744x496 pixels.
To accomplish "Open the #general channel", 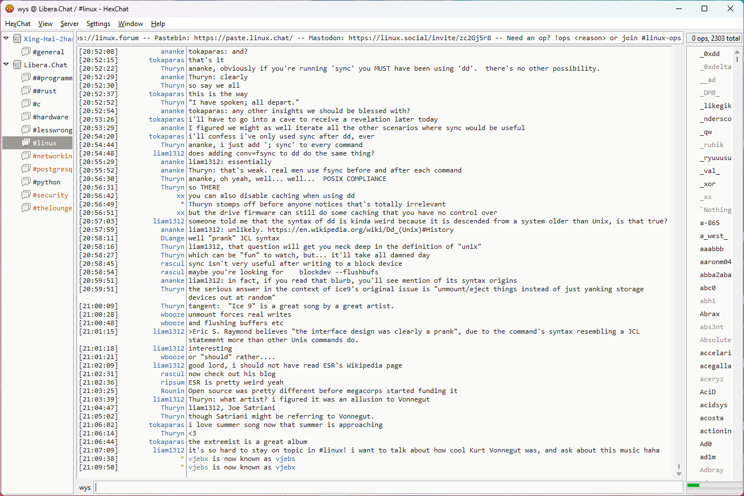I will 48,52.
